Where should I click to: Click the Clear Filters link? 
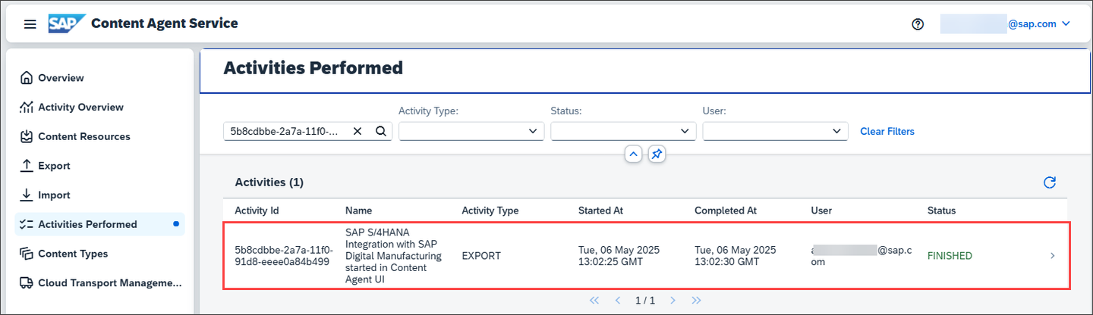pyautogui.click(x=887, y=132)
